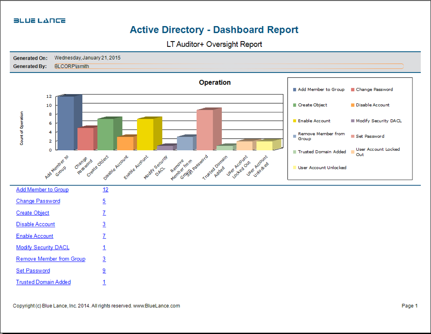Click the Generated By field BLCORP\jsmith
431x334 pixels.
[x=229, y=66]
